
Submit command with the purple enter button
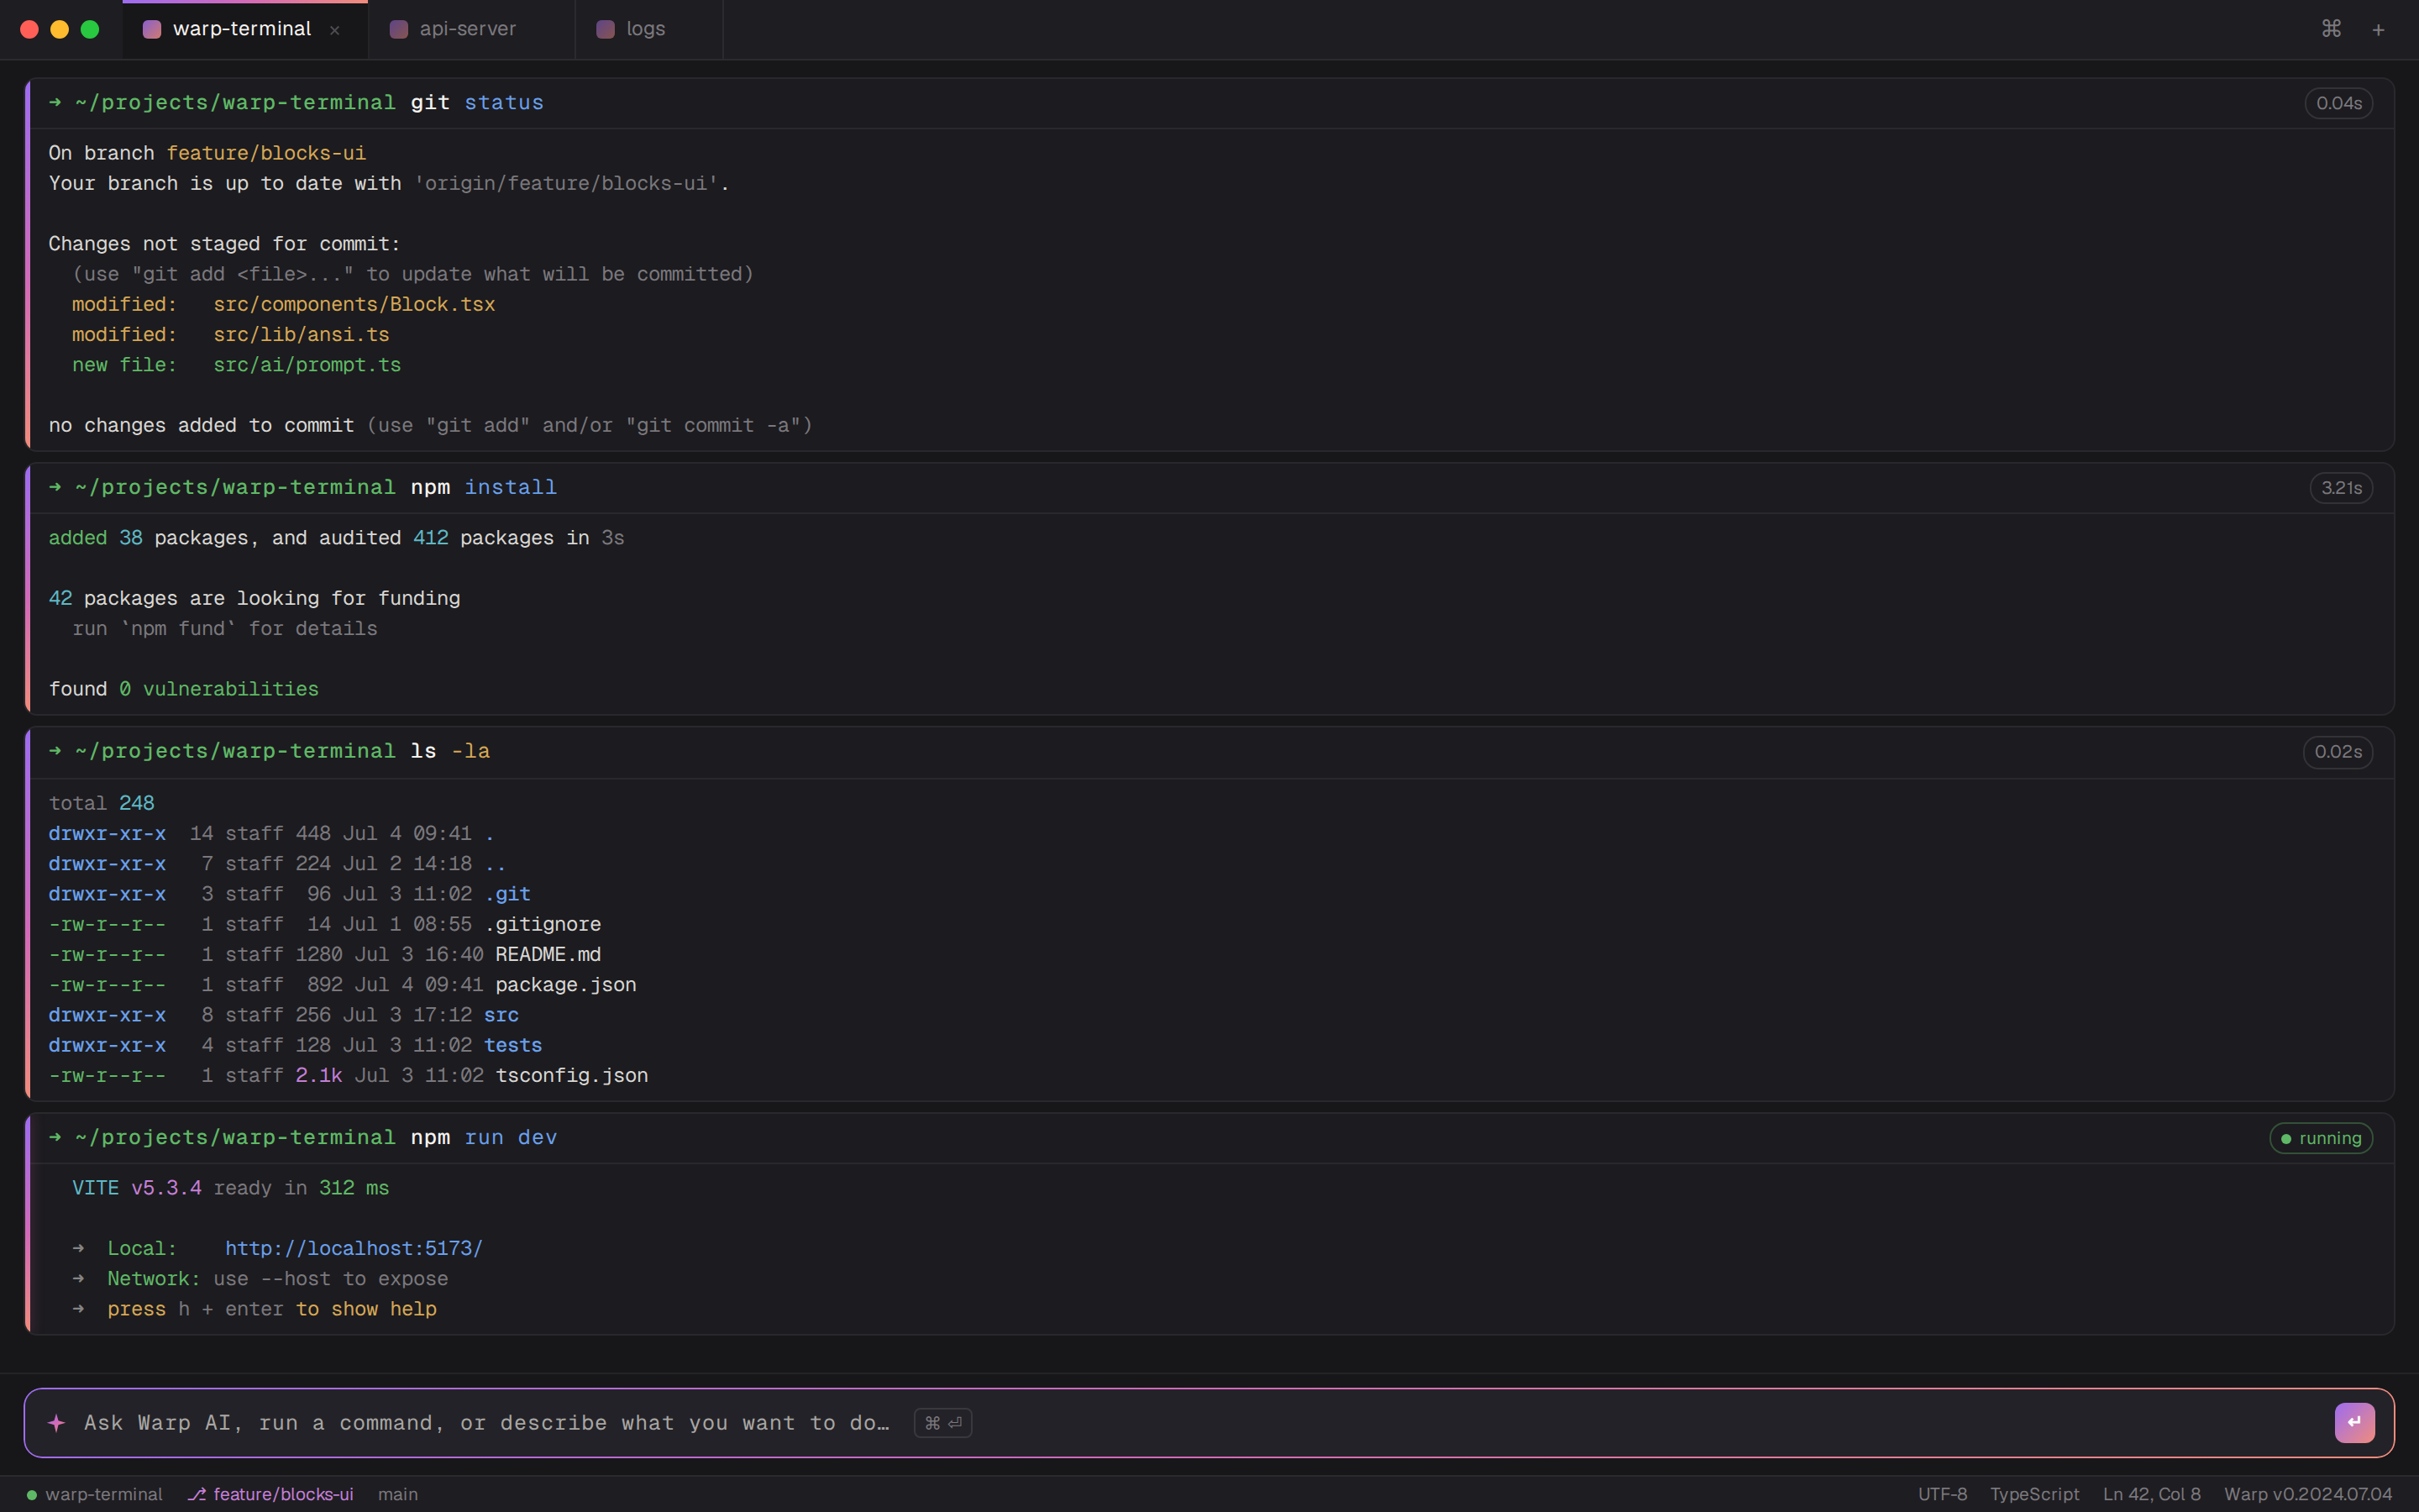pyautogui.click(x=2354, y=1423)
